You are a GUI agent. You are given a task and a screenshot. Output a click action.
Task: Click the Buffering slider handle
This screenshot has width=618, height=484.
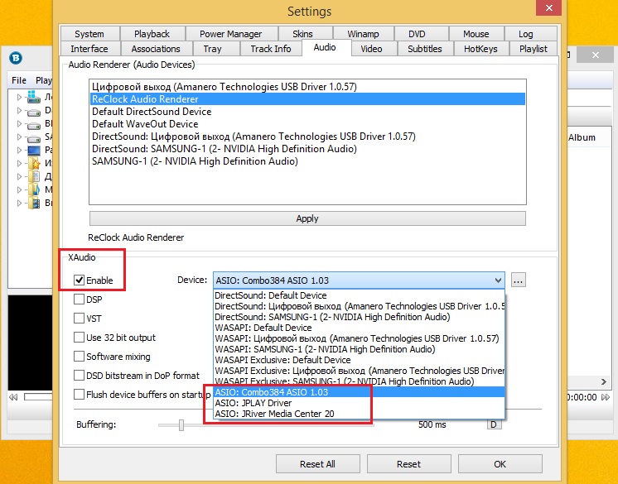181,425
